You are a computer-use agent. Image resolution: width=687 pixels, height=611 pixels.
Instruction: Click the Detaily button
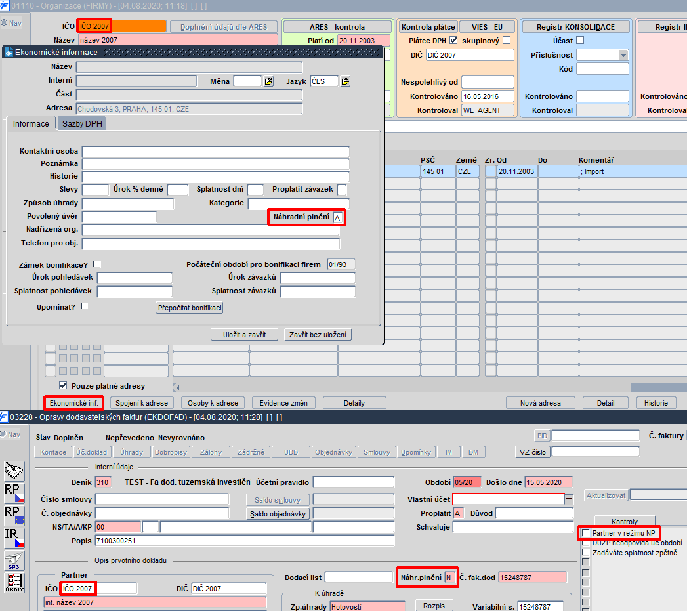tap(354, 403)
